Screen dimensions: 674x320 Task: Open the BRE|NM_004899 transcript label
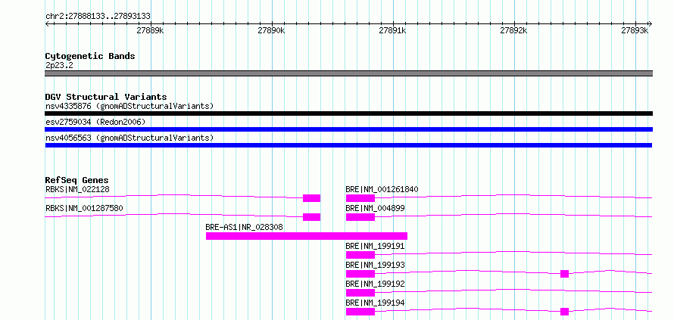376,208
